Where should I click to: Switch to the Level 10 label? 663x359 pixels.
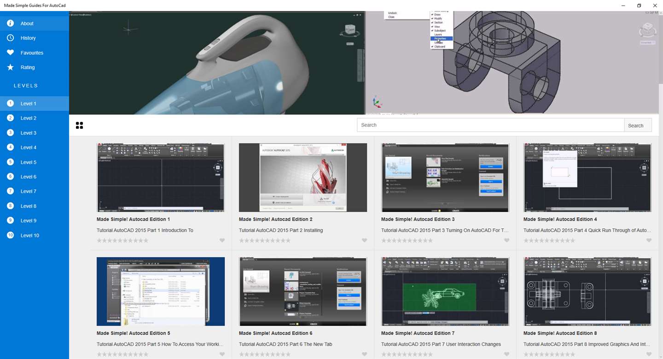(30, 236)
